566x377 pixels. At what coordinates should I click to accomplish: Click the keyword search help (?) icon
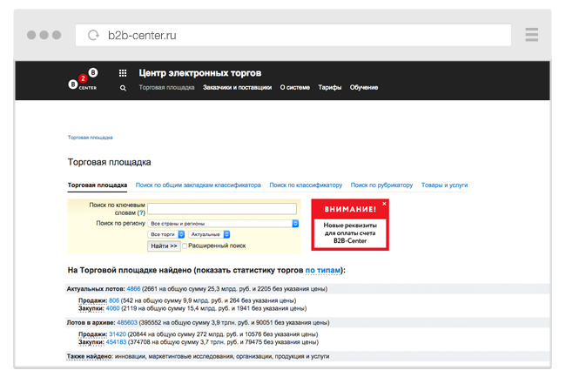tap(141, 212)
